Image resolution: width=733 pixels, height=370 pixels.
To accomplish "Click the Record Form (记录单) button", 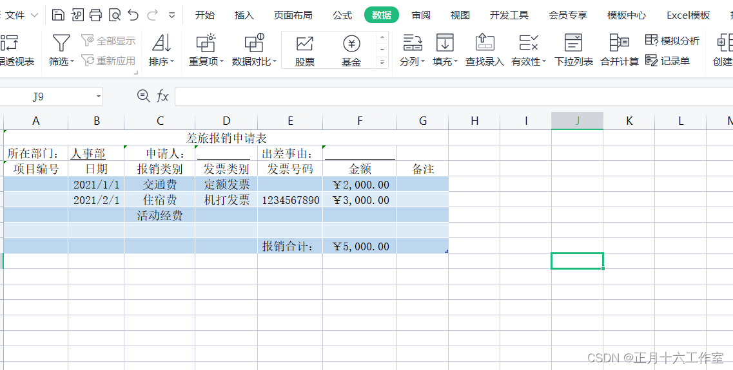I will coord(668,60).
